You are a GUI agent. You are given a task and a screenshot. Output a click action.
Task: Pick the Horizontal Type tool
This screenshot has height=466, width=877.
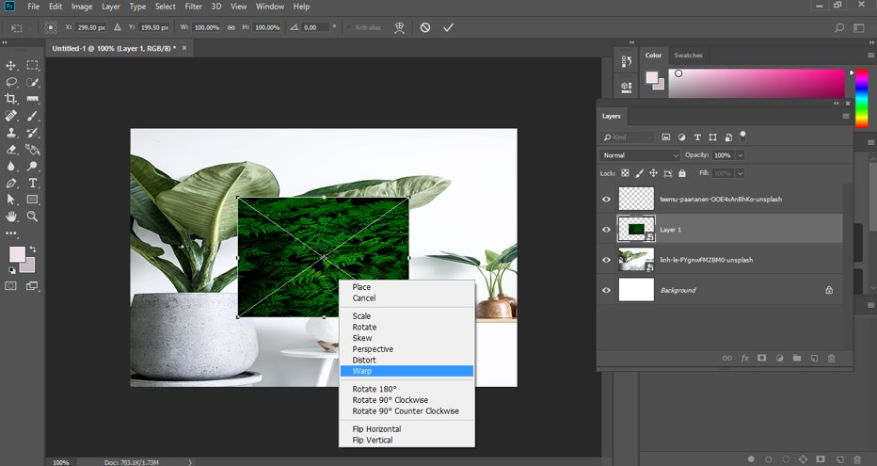(33, 183)
